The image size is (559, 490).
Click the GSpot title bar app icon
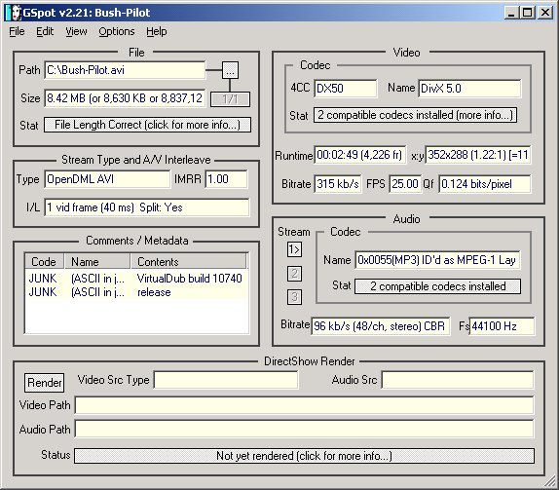click(x=14, y=13)
